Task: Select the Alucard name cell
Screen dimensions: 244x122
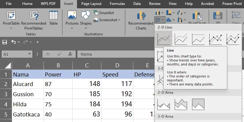Action: point(28,84)
